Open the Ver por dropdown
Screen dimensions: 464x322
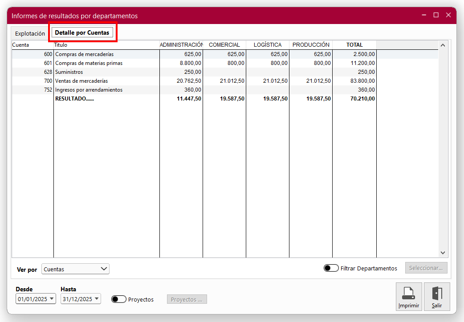coord(75,269)
